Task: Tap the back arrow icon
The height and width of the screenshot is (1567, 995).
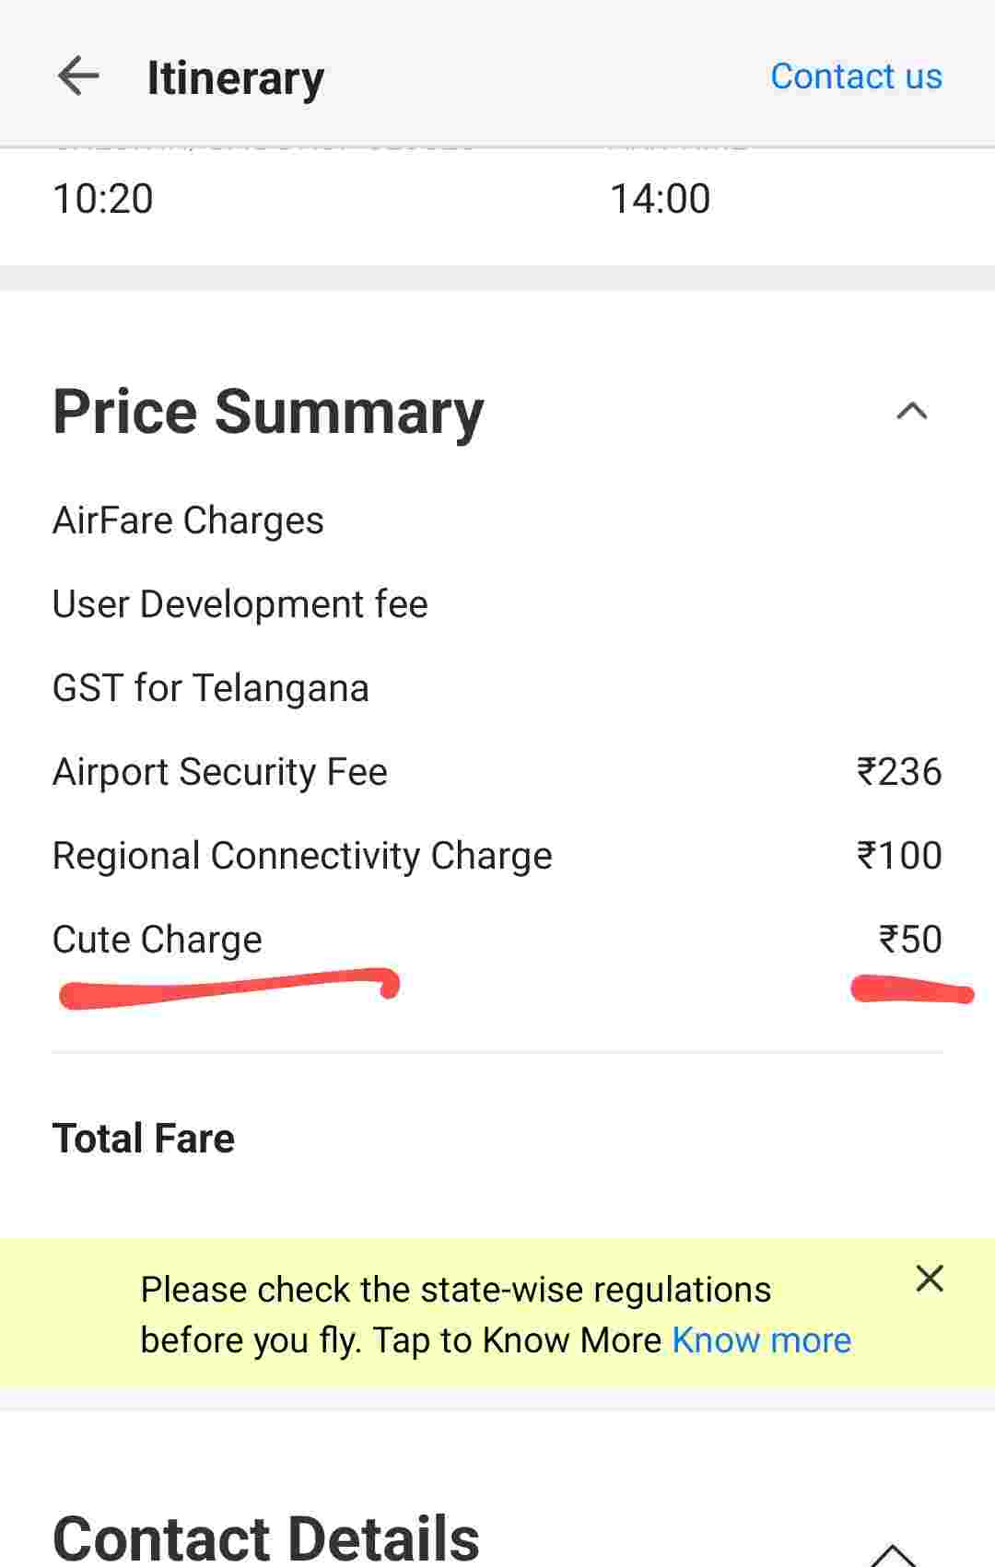Action: click(78, 76)
